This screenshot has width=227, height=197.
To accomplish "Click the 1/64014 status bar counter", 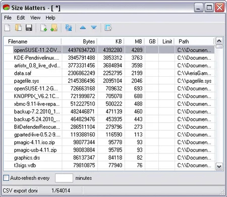I will click(x=61, y=190).
